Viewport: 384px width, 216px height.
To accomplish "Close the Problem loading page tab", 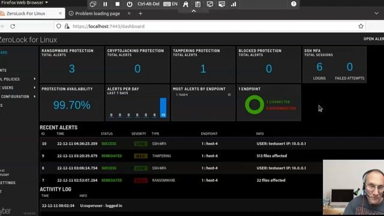I will point(129,13).
